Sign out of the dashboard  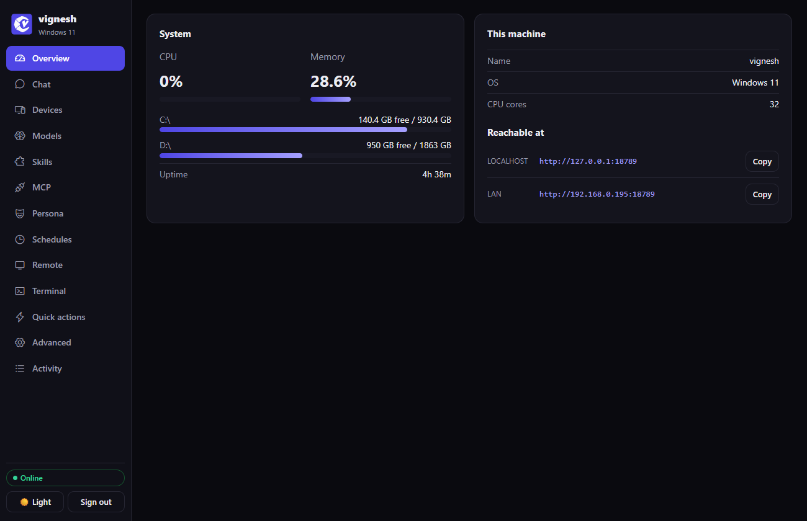(96, 502)
